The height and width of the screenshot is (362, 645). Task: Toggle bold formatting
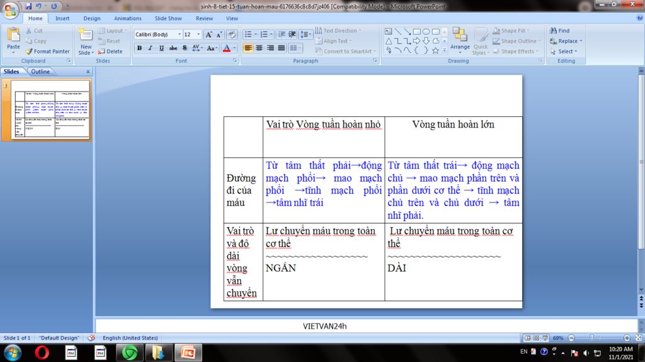(139, 48)
